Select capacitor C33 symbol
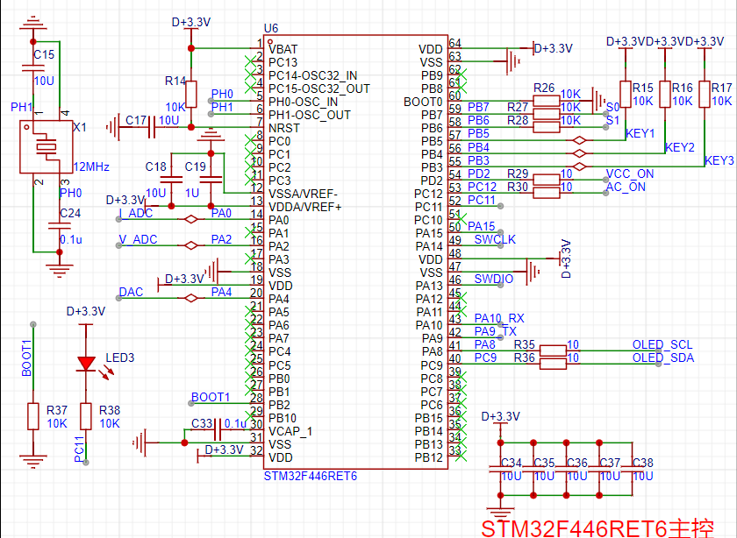 (x=218, y=429)
